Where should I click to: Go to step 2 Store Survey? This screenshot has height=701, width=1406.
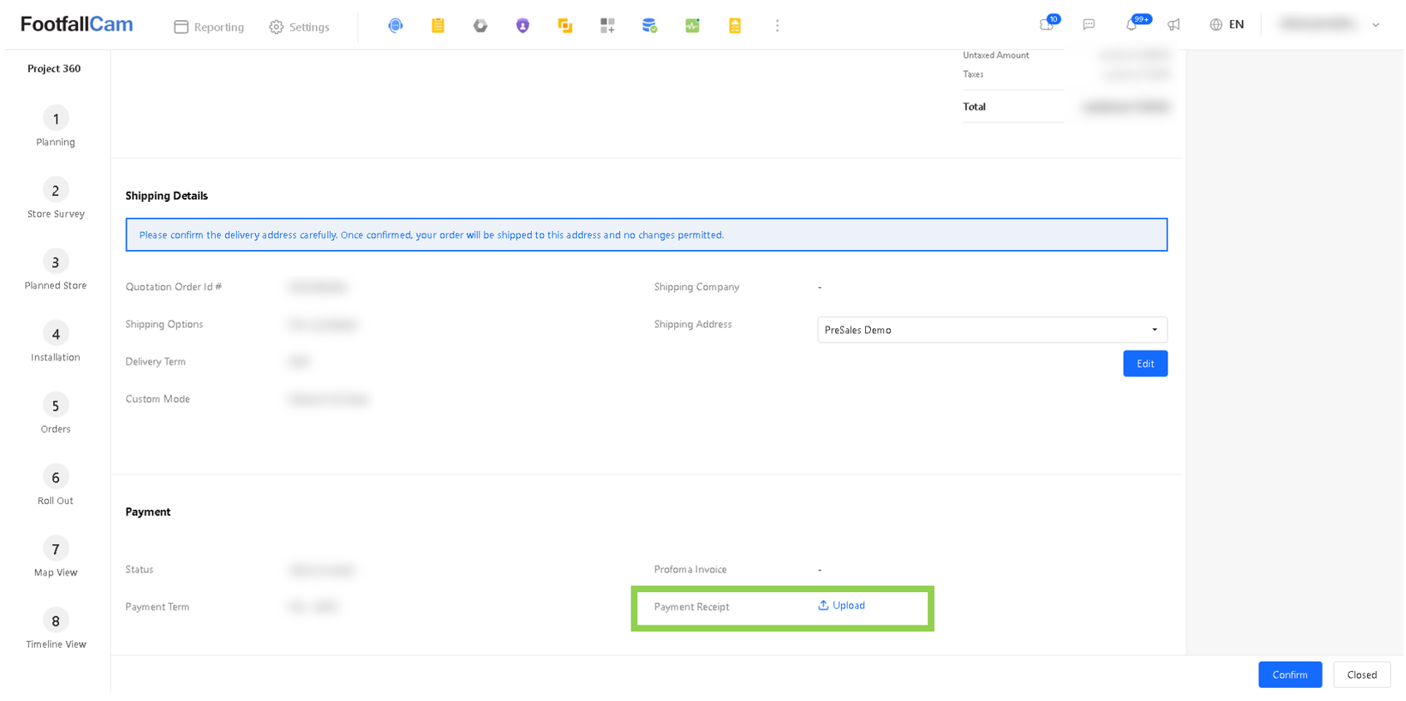tap(56, 199)
